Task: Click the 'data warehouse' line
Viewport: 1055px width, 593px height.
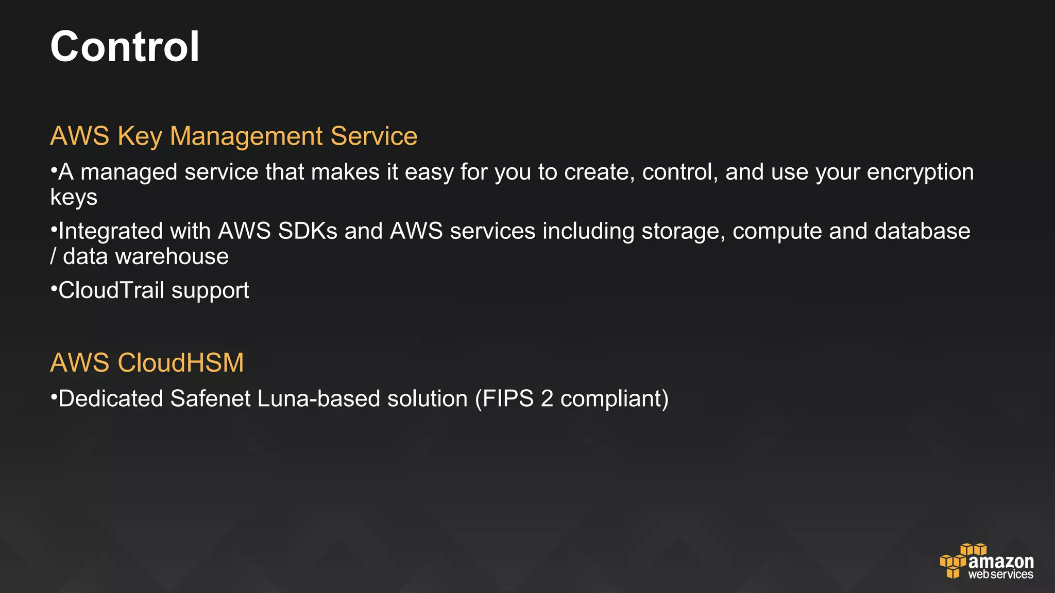Action: click(140, 256)
